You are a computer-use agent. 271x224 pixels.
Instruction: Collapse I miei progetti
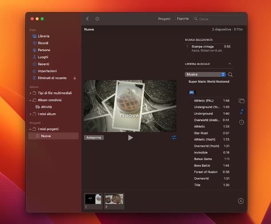coord(30,129)
